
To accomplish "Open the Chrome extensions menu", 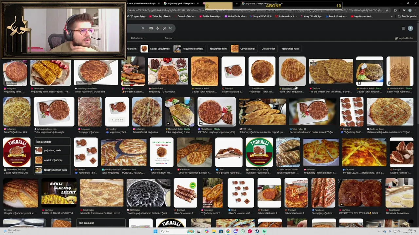I will [x=395, y=10].
